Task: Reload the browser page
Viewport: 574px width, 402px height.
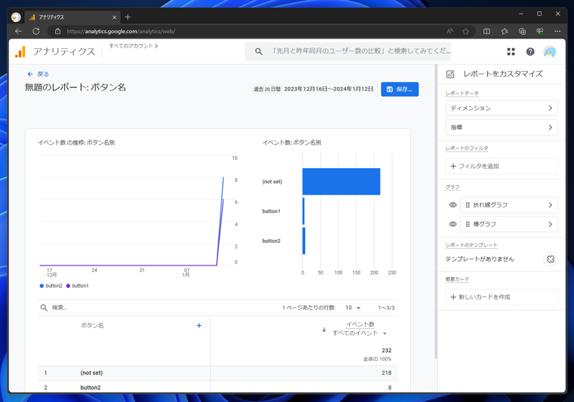Action: (x=36, y=32)
